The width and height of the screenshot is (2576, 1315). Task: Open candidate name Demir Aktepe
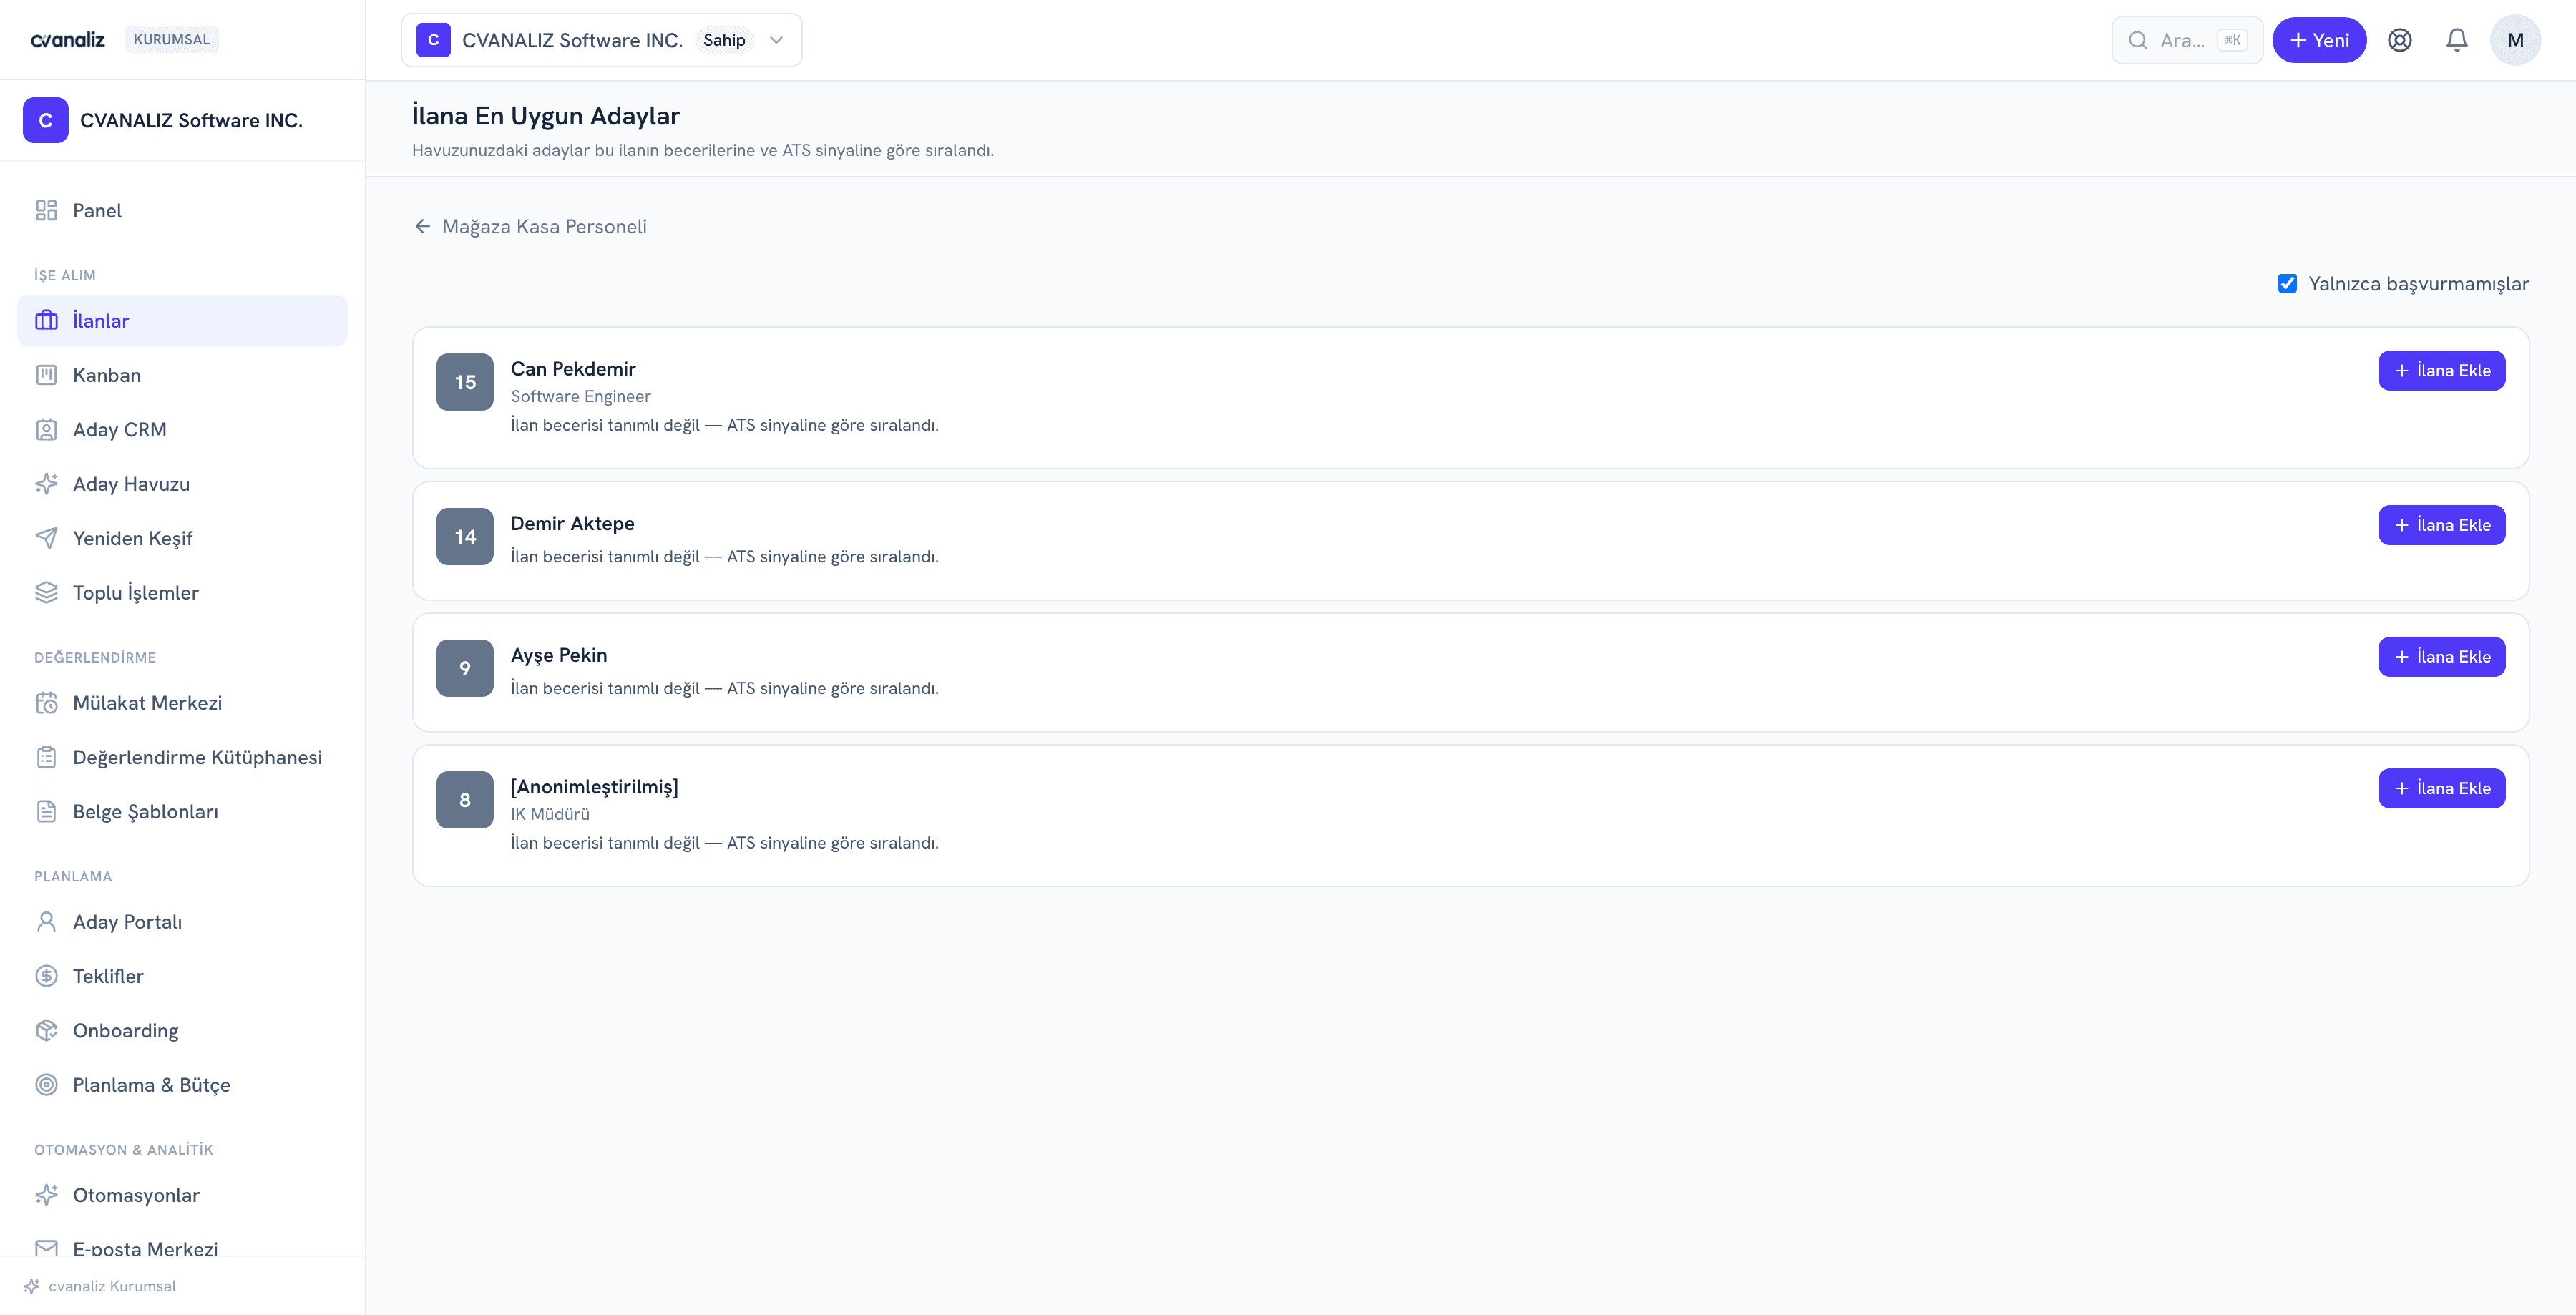pyautogui.click(x=572, y=524)
